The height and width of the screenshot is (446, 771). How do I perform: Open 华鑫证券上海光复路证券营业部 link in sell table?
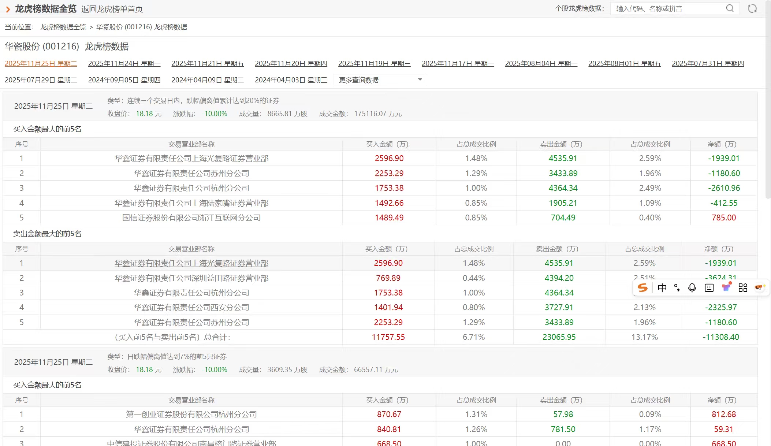(x=191, y=263)
